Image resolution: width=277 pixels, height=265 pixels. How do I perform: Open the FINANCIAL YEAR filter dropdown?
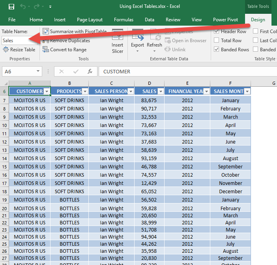click(206, 91)
